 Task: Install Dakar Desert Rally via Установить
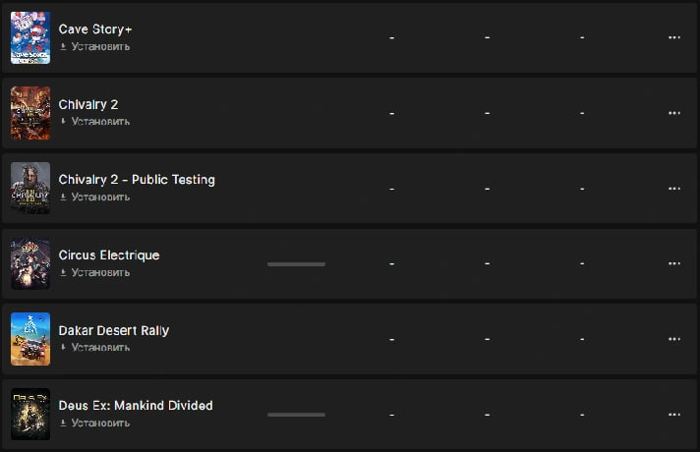tap(99, 348)
